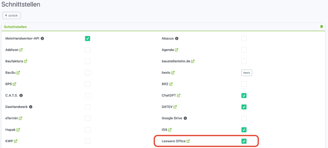The image size is (328, 148).
Task: Click the bookmark icon in Schnittstellen panel
Action: click(x=321, y=27)
